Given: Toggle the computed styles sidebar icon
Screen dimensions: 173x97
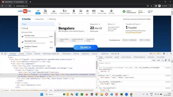Looking at the screenshot, I should [x=169, y=60].
